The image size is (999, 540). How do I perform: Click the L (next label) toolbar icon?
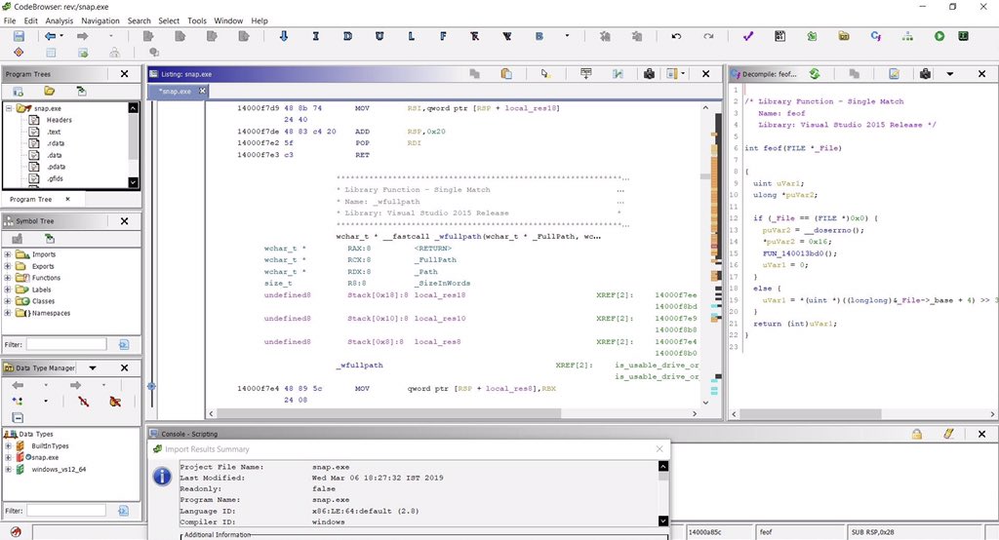[x=411, y=36]
